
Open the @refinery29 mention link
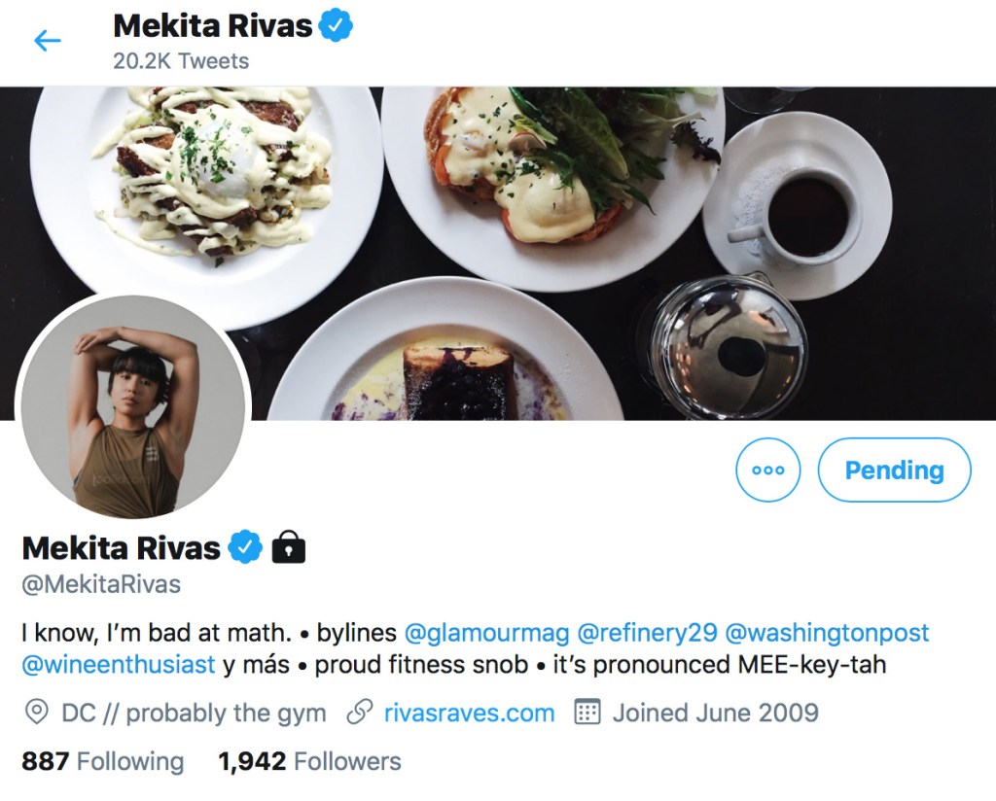[x=647, y=633]
